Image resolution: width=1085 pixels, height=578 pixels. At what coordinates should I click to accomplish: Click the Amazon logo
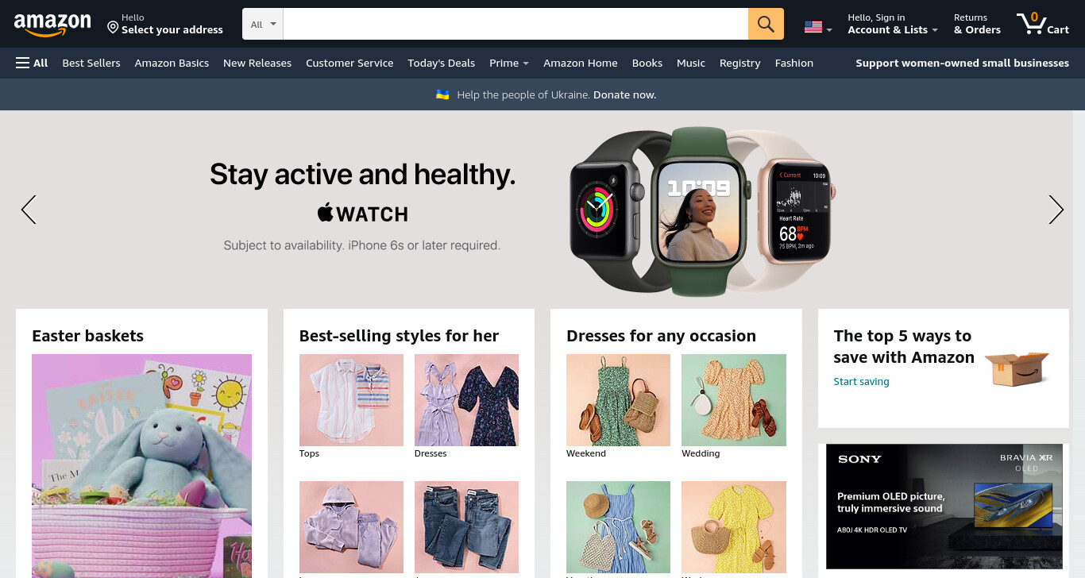click(52, 25)
